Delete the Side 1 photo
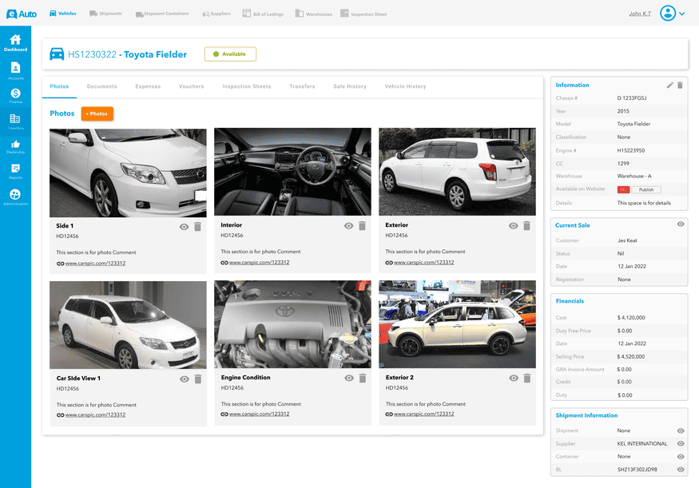699x488 pixels. pos(197,226)
